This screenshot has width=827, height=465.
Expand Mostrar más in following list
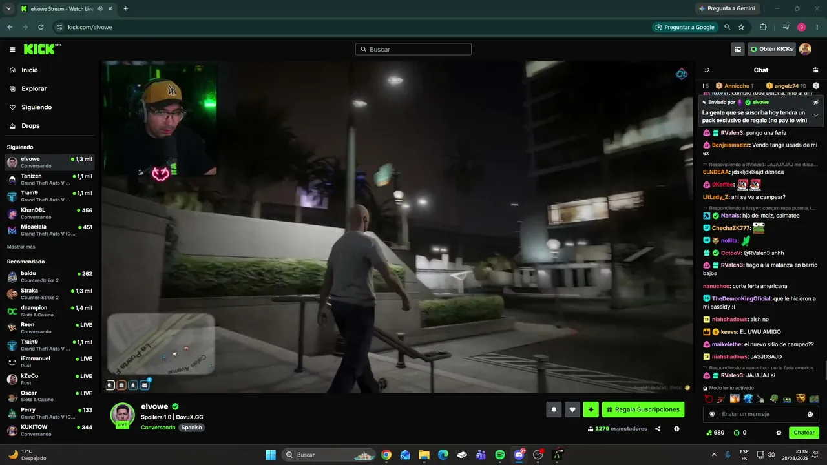click(21, 247)
